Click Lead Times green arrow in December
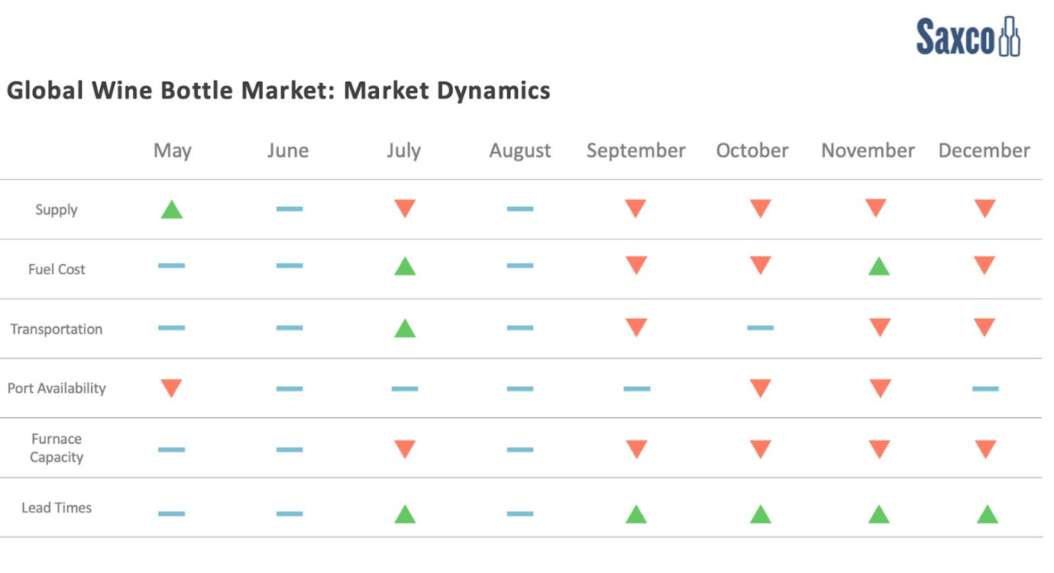1054x573 pixels. 988,514
